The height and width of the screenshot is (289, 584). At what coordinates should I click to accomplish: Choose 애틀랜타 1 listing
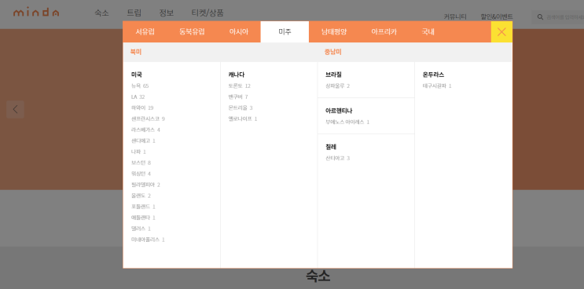coord(143,218)
